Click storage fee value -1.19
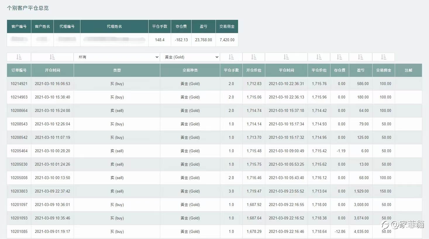This screenshot has height=239, width=429. point(341,151)
